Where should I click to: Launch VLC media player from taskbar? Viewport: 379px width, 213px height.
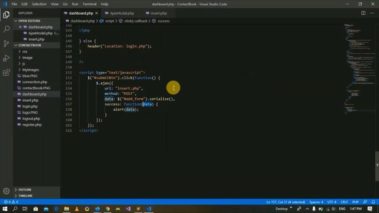point(77,209)
